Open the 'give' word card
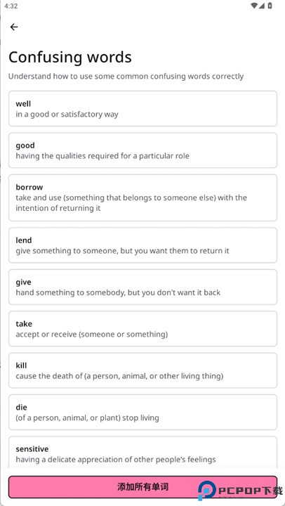285x506 pixels. coord(142,287)
